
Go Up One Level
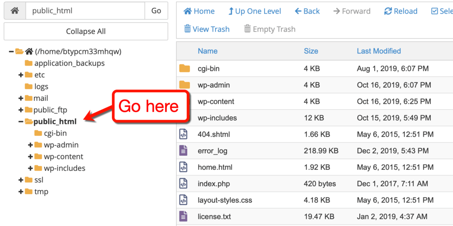[255, 11]
